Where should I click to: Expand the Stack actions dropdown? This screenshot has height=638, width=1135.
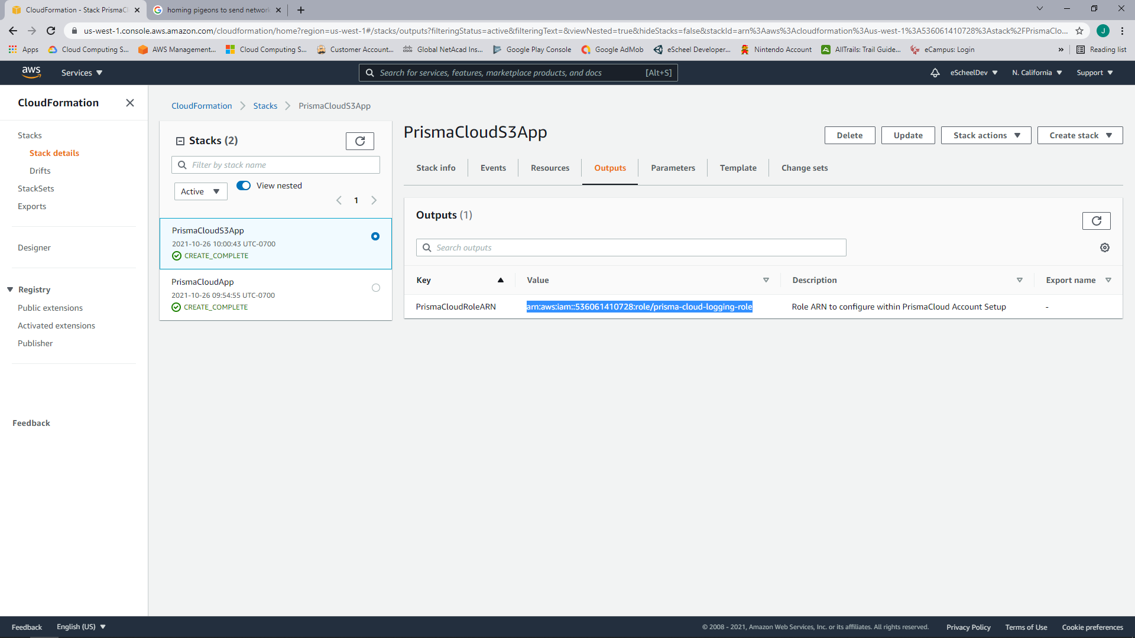coord(986,135)
